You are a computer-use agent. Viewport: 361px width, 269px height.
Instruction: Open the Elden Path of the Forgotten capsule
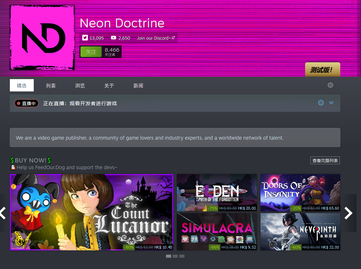tap(217, 193)
